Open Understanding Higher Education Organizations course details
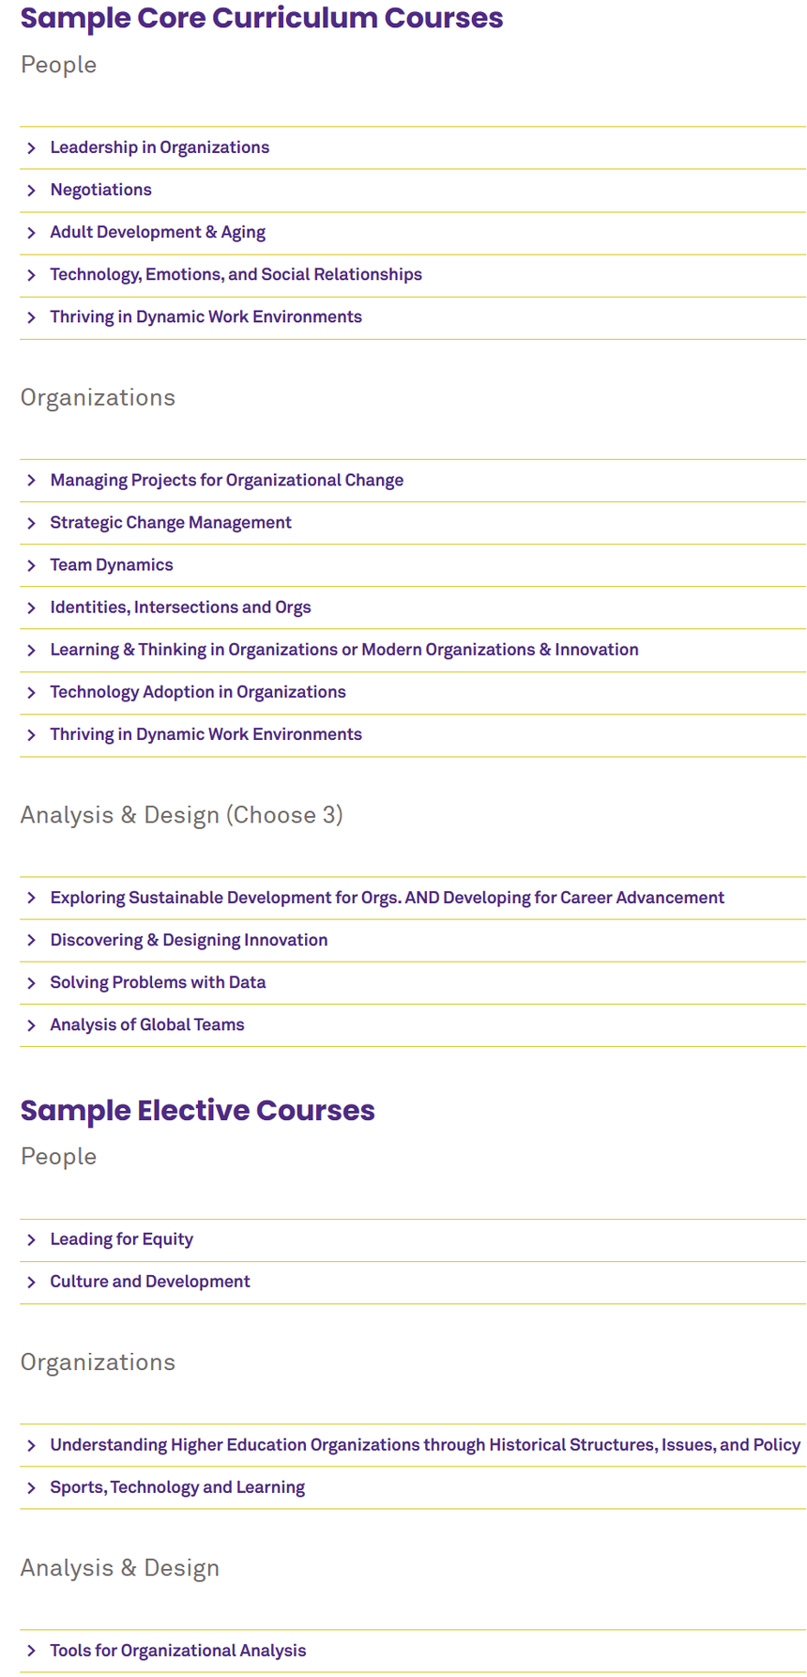807x1677 pixels. click(x=424, y=1445)
